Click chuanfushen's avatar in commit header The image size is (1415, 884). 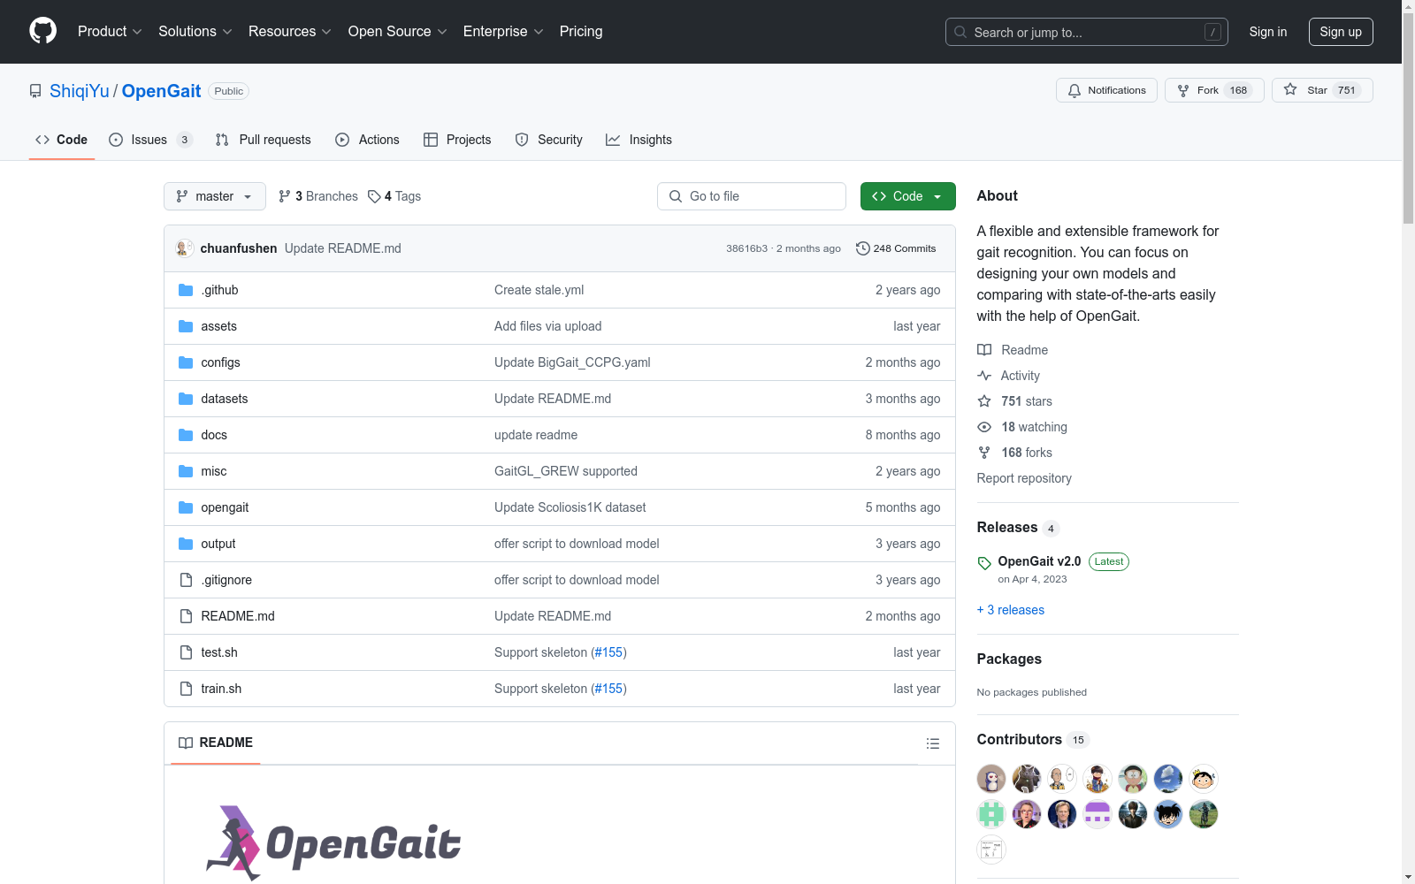tap(184, 248)
